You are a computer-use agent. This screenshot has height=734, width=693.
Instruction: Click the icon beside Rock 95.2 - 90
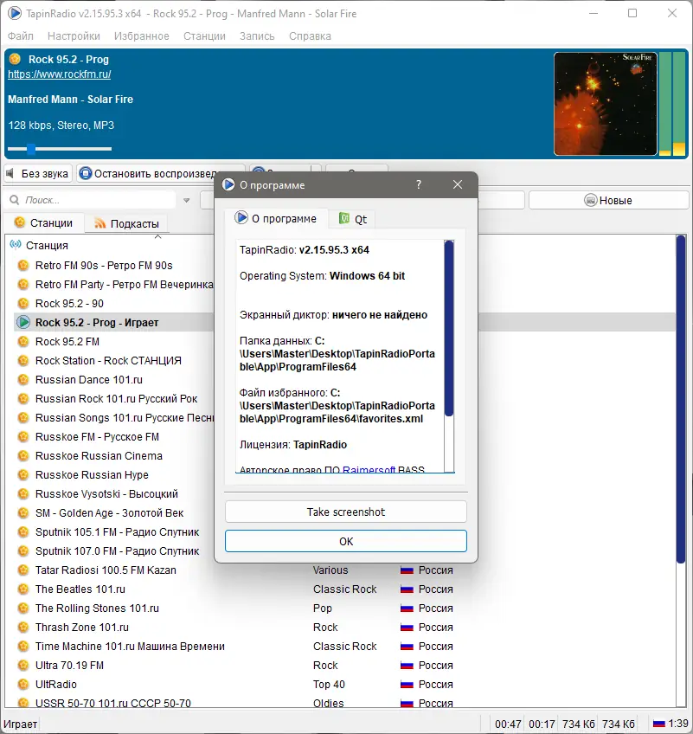click(x=23, y=303)
